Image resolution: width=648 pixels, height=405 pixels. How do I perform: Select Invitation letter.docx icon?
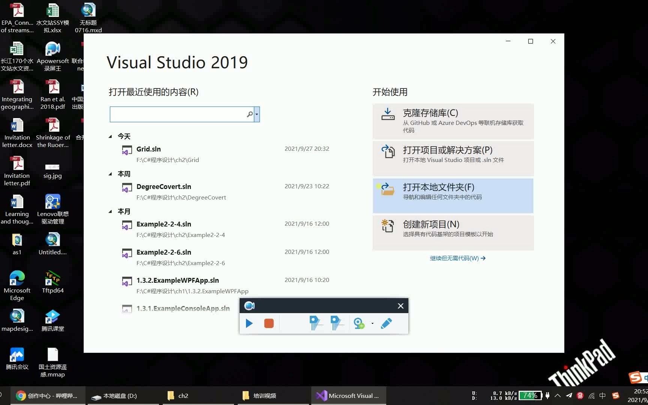click(17, 133)
